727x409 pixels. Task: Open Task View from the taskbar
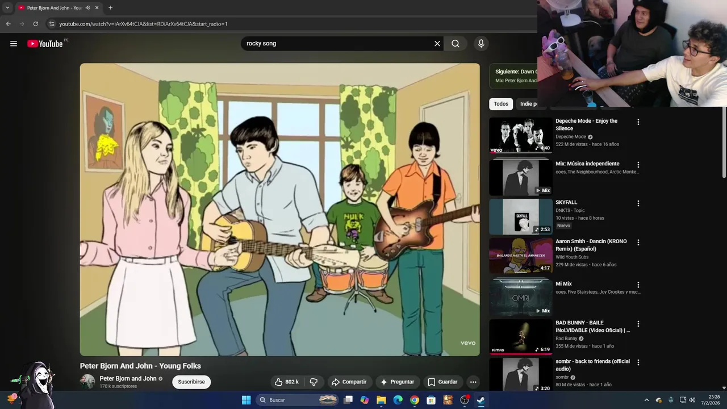(348, 400)
